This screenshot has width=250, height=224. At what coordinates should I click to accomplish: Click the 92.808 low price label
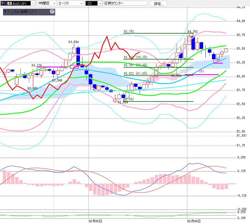(x=32, y=88)
